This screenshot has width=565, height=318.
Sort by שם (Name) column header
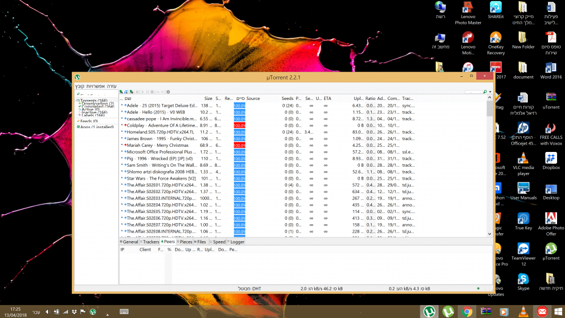128,98
